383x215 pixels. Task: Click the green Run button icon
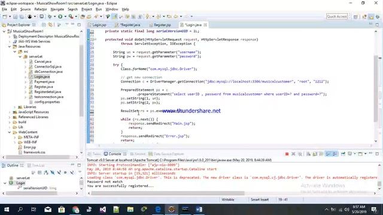coord(60,17)
